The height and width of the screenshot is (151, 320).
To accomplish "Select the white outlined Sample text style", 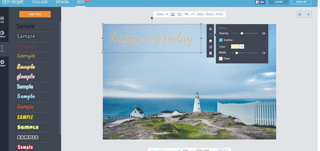I will click(26, 36).
